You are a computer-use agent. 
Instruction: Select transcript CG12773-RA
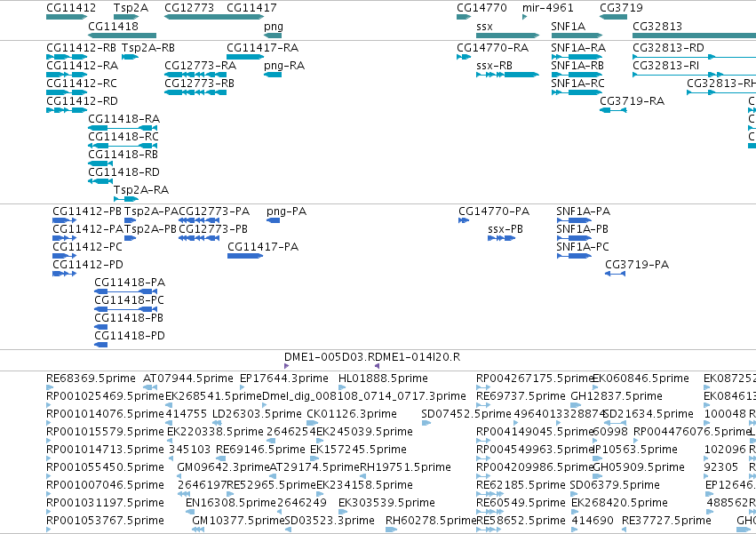pyautogui.click(x=195, y=75)
